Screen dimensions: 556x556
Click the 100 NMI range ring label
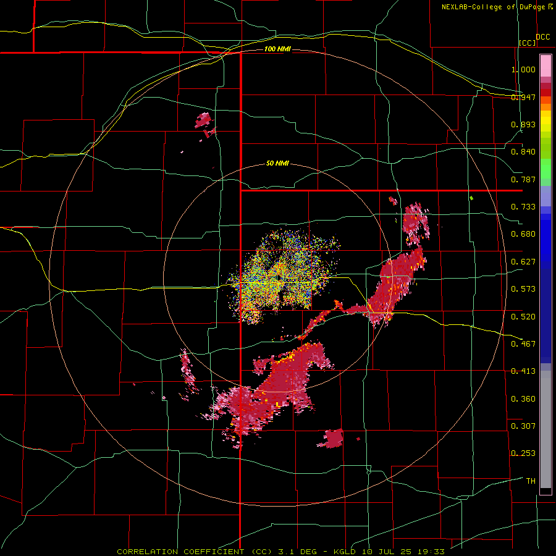pyautogui.click(x=277, y=49)
